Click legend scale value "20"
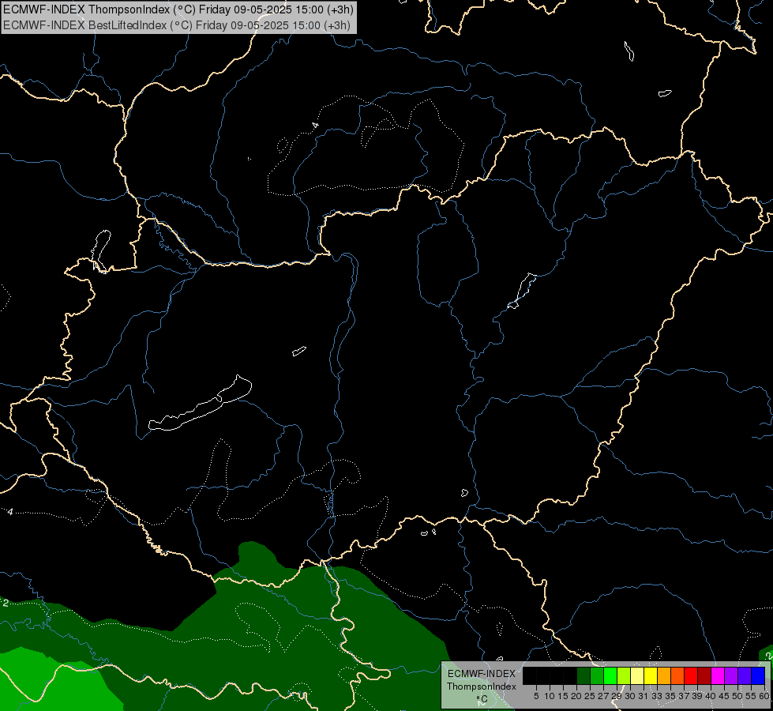Screen dimensions: 773x711 (576, 696)
